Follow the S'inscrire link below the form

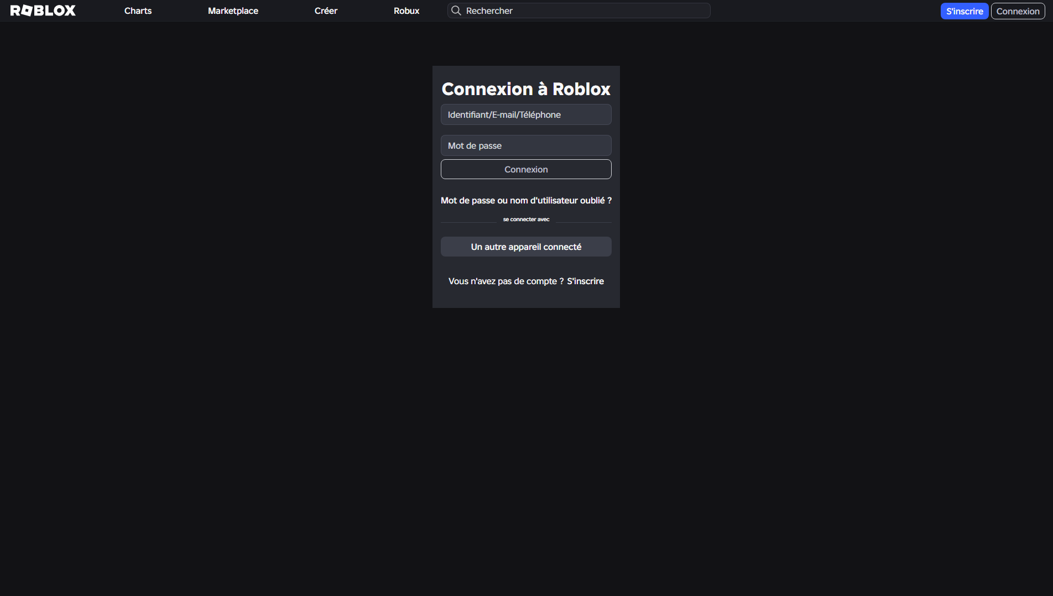[585, 281]
